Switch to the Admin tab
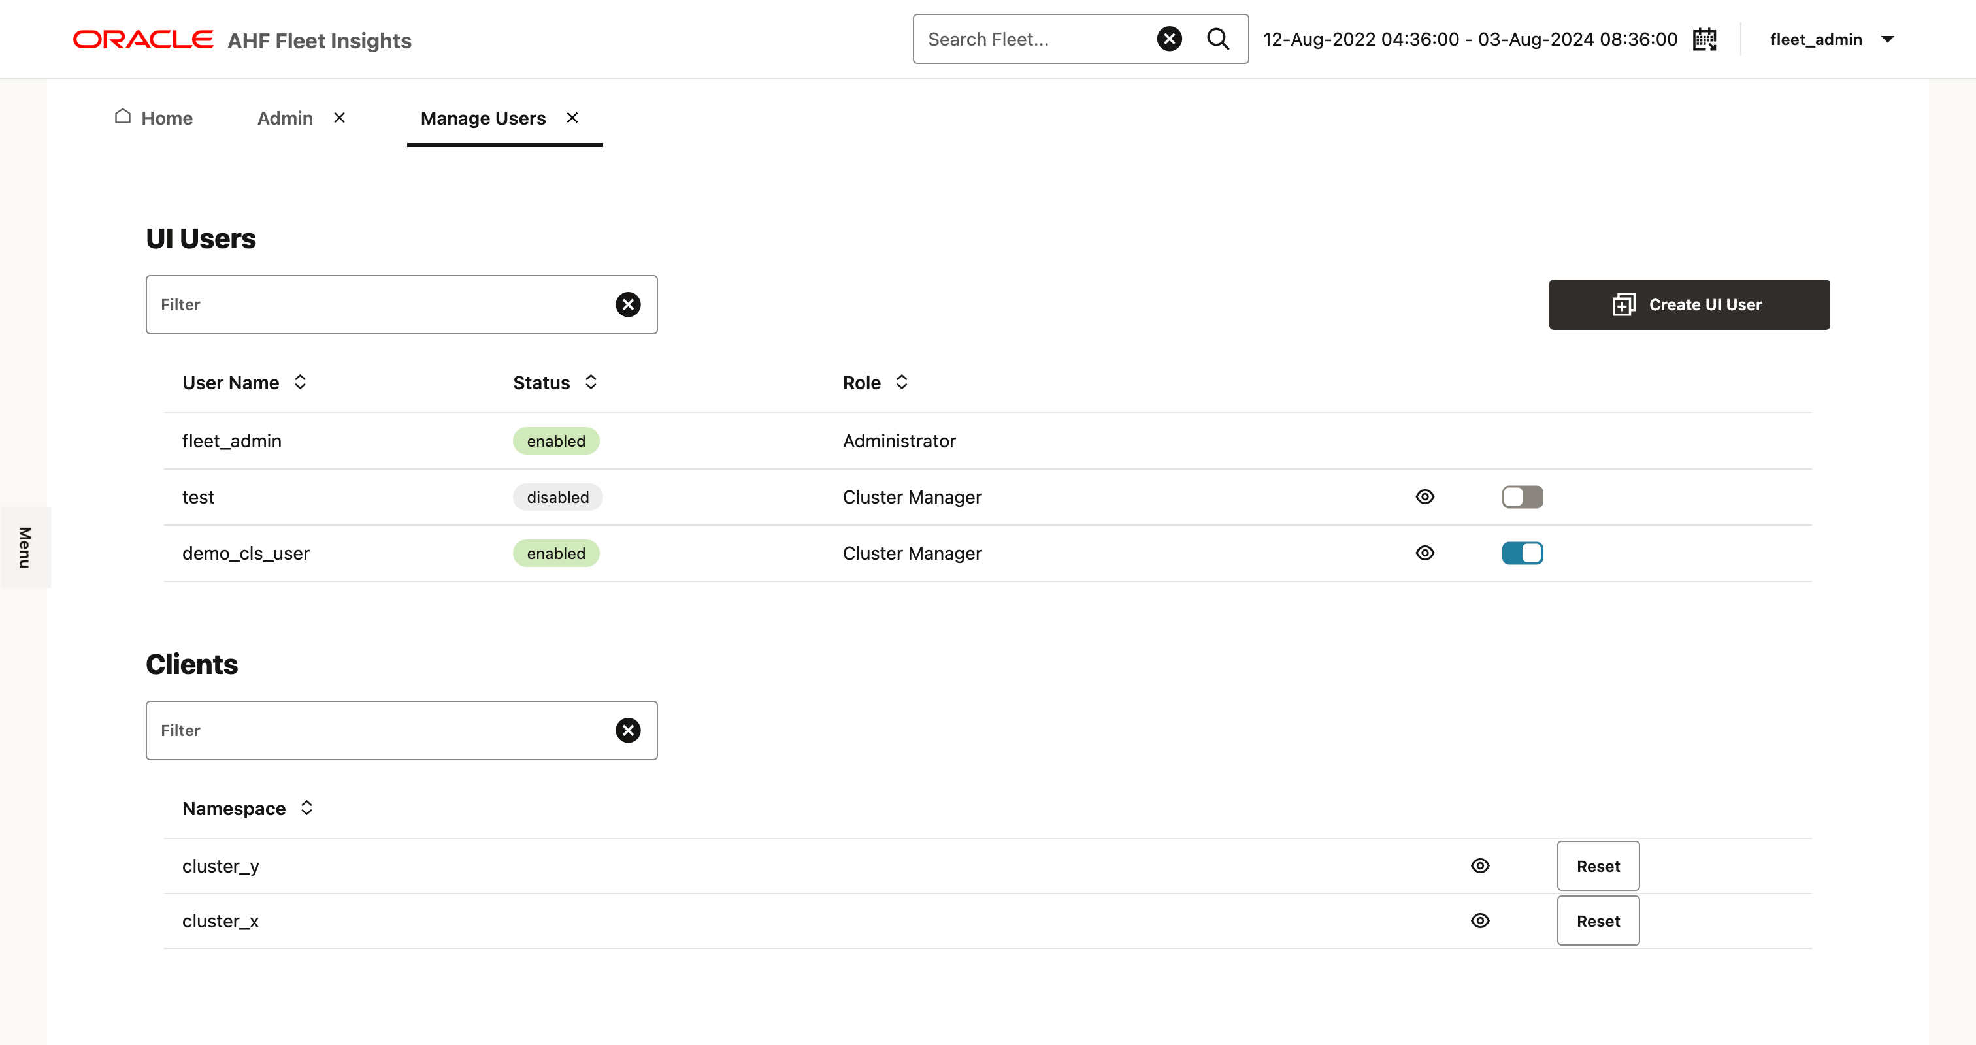This screenshot has height=1045, width=1976. (285, 118)
